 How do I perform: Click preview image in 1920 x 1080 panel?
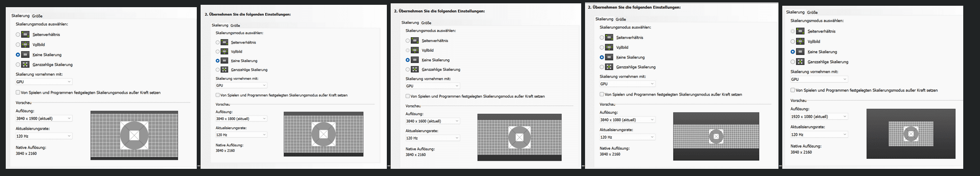[911, 134]
